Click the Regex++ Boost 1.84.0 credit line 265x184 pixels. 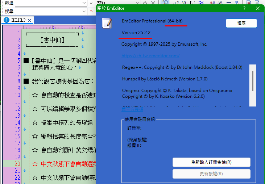(x=182, y=67)
